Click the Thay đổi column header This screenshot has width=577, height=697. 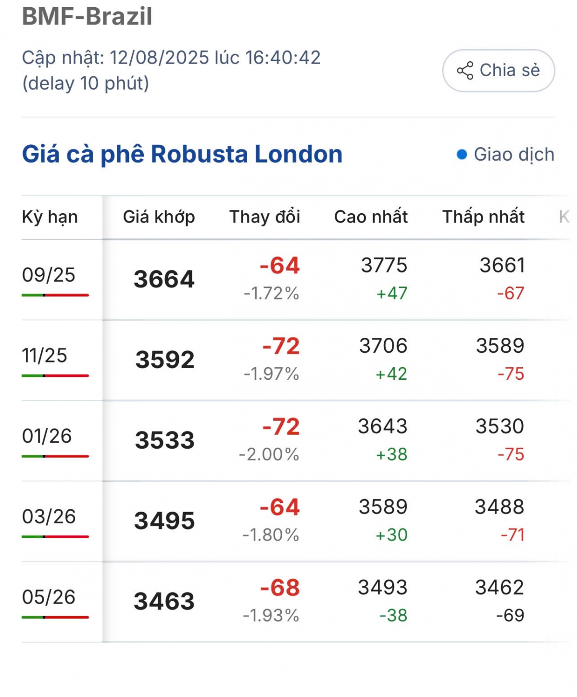pyautogui.click(x=264, y=217)
